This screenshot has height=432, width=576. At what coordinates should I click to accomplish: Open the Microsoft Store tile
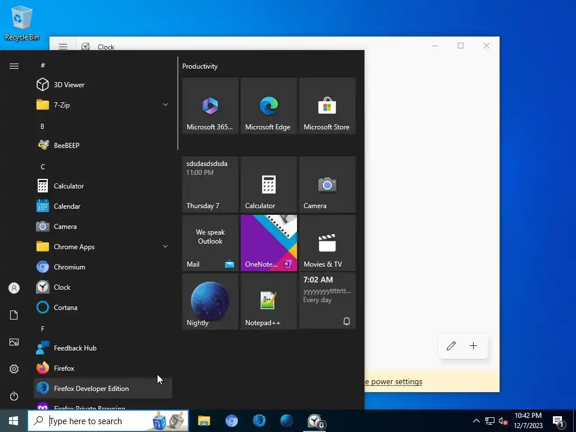pyautogui.click(x=327, y=106)
